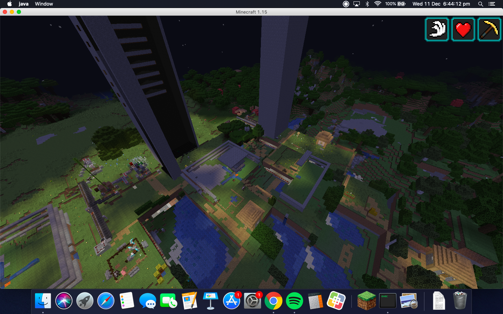
Task: Switch to Minecraft grass block Dock icon
Action: coord(367,301)
